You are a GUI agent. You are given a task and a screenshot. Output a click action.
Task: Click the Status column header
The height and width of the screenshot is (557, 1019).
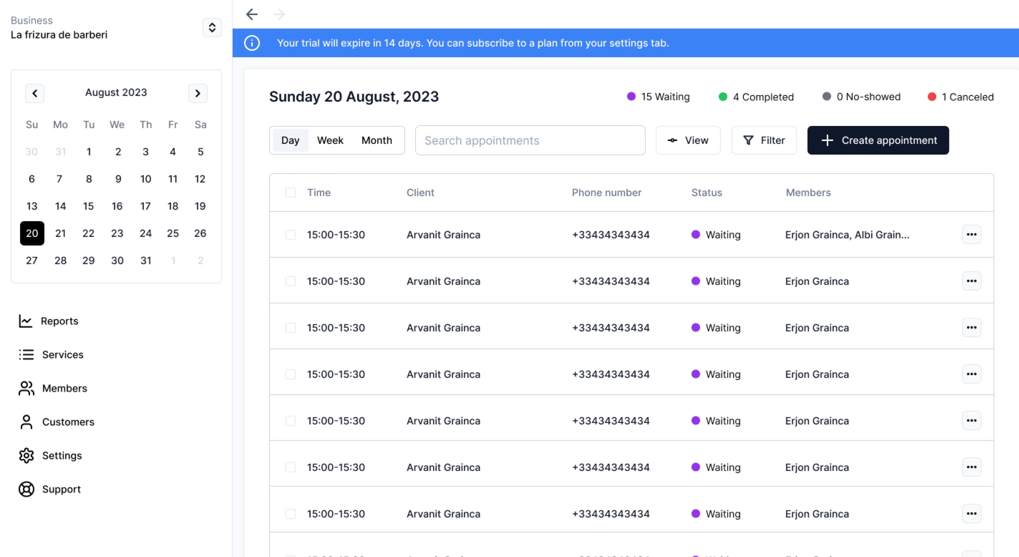(x=706, y=193)
